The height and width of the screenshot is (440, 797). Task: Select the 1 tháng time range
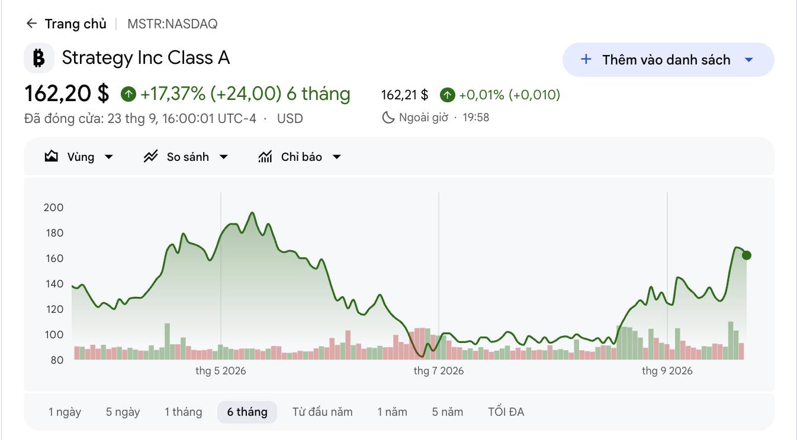(x=183, y=412)
